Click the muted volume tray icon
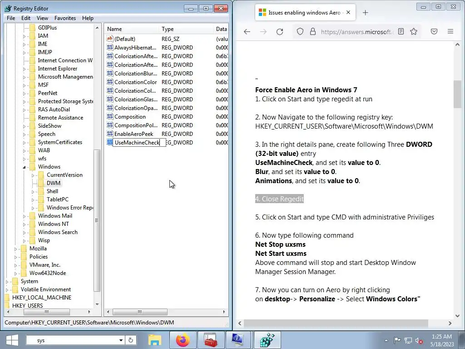Viewport: 465px width, 349px height. click(419, 341)
